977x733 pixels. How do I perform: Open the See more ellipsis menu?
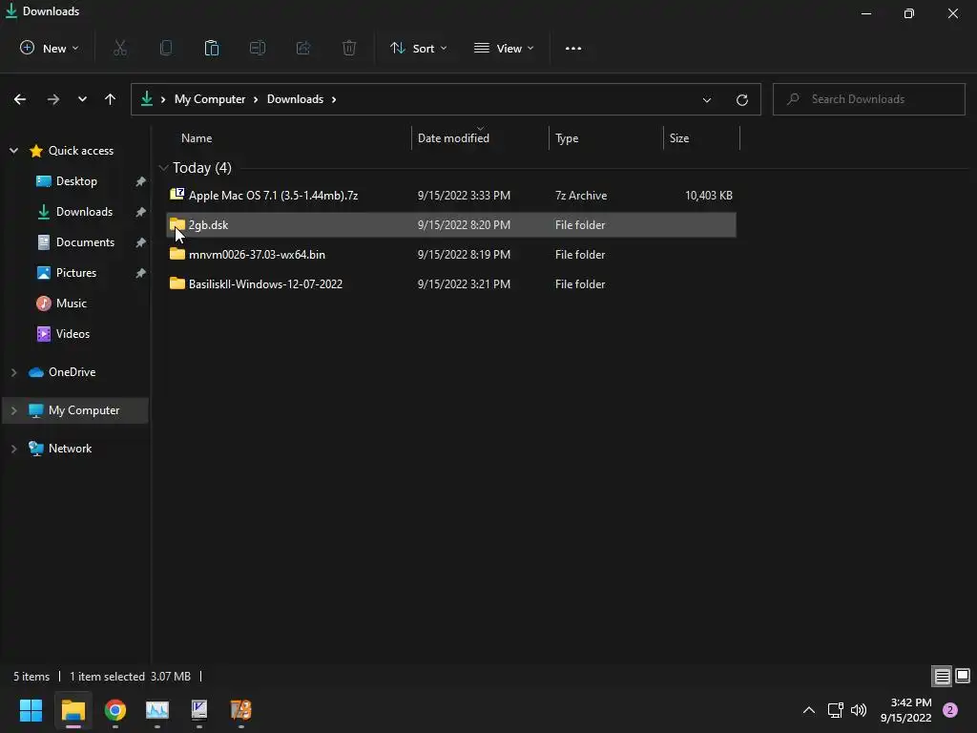[x=573, y=48]
